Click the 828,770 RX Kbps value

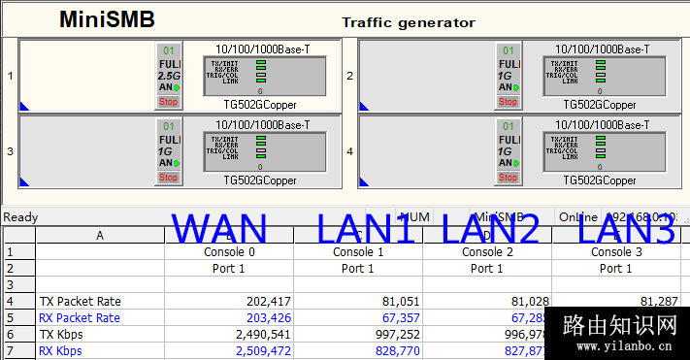click(x=398, y=350)
